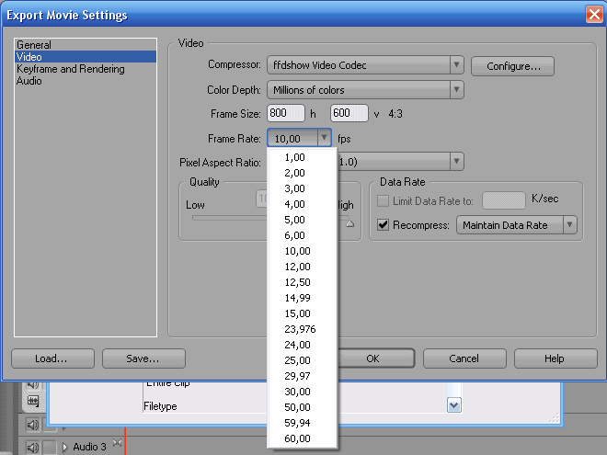This screenshot has width=607, height=455.
Task: Select the General settings category
Action: pos(34,45)
